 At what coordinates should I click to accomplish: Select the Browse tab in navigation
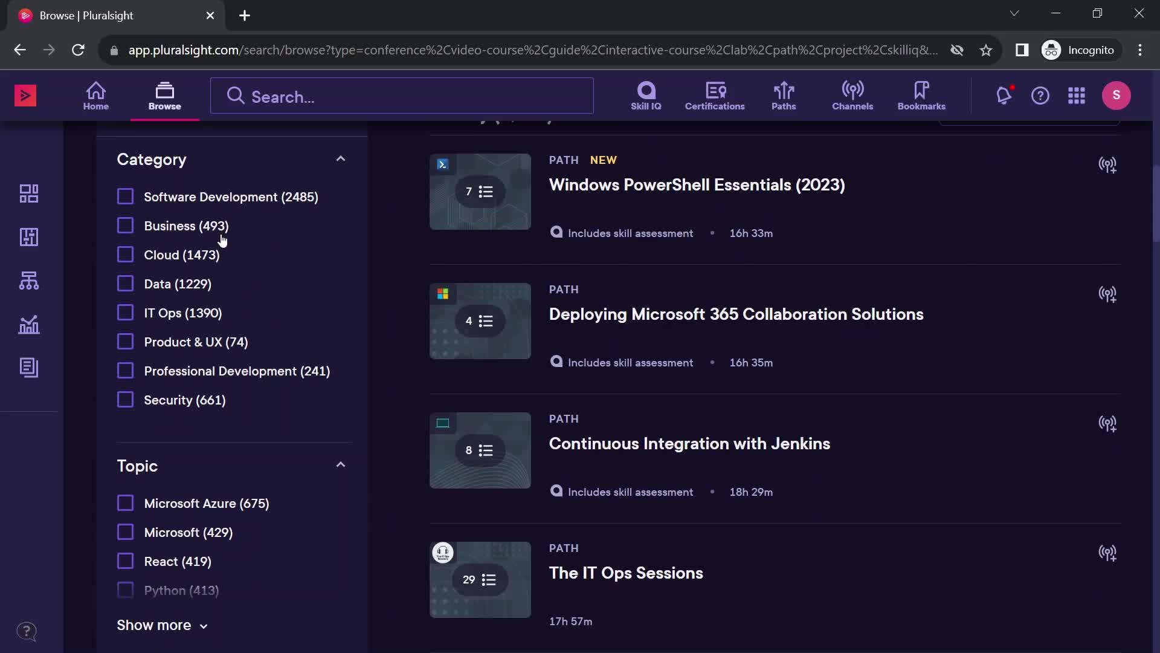point(164,96)
